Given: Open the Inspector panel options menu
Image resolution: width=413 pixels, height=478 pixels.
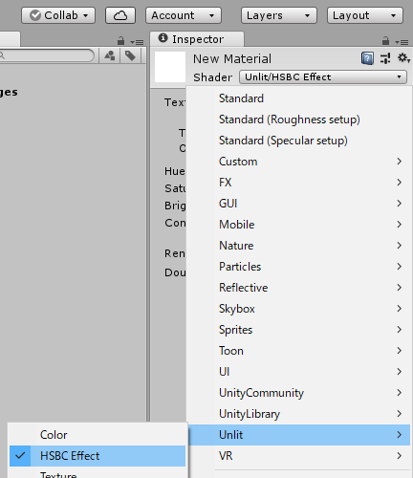Looking at the screenshot, I should coord(402,42).
